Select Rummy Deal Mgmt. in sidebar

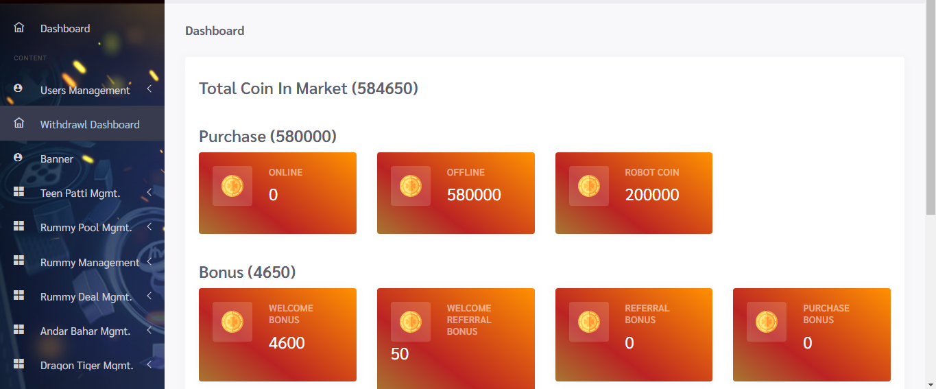[x=86, y=296]
